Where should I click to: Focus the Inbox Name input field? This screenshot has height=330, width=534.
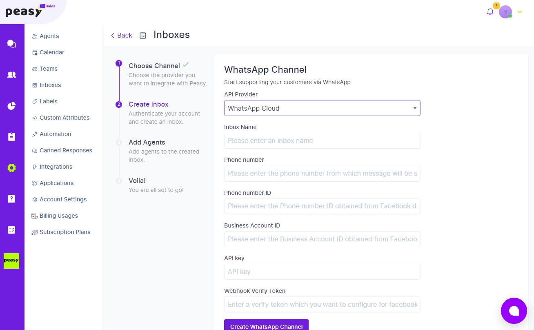(x=322, y=140)
